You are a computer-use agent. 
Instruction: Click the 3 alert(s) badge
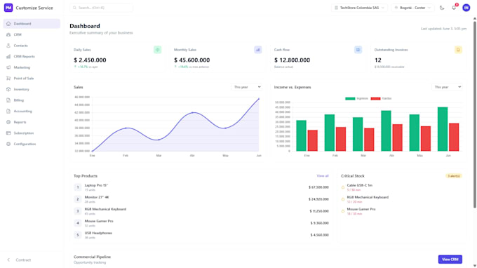point(454,176)
